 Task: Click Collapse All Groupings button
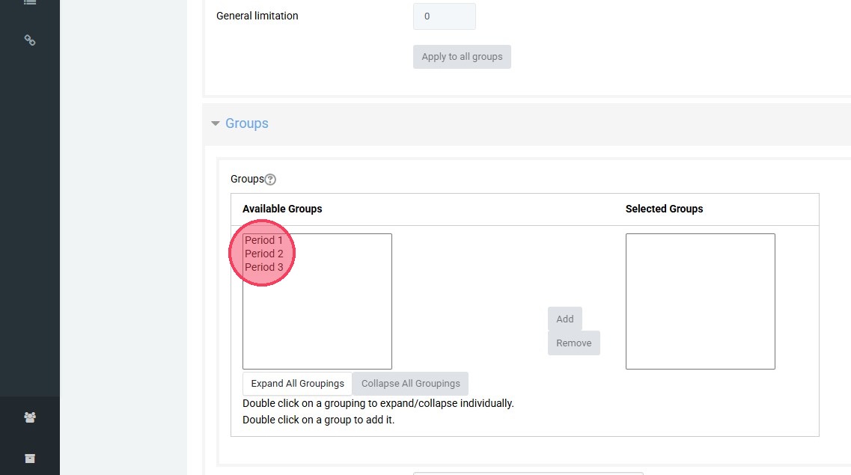click(x=411, y=384)
